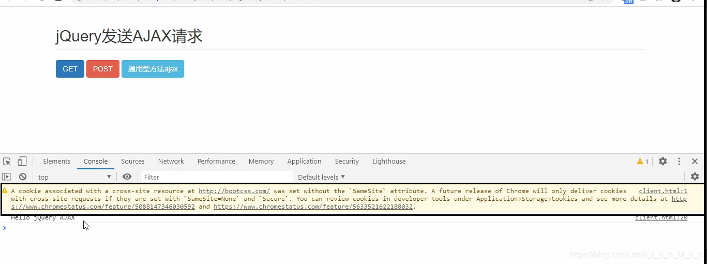Focus the console Filter input

[x=217, y=177]
